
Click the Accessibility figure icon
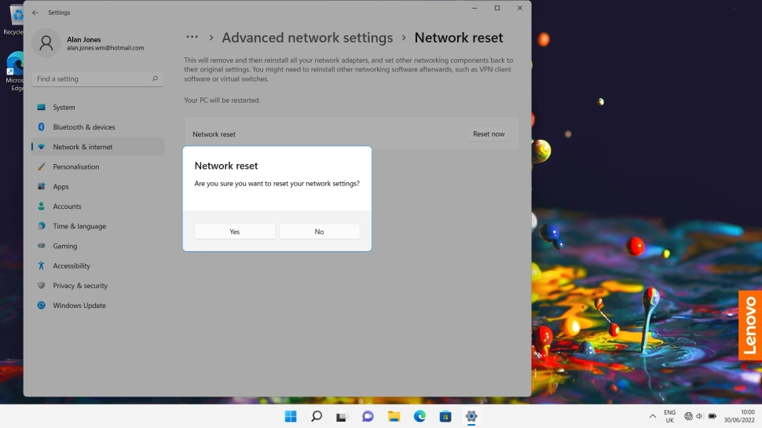click(42, 265)
